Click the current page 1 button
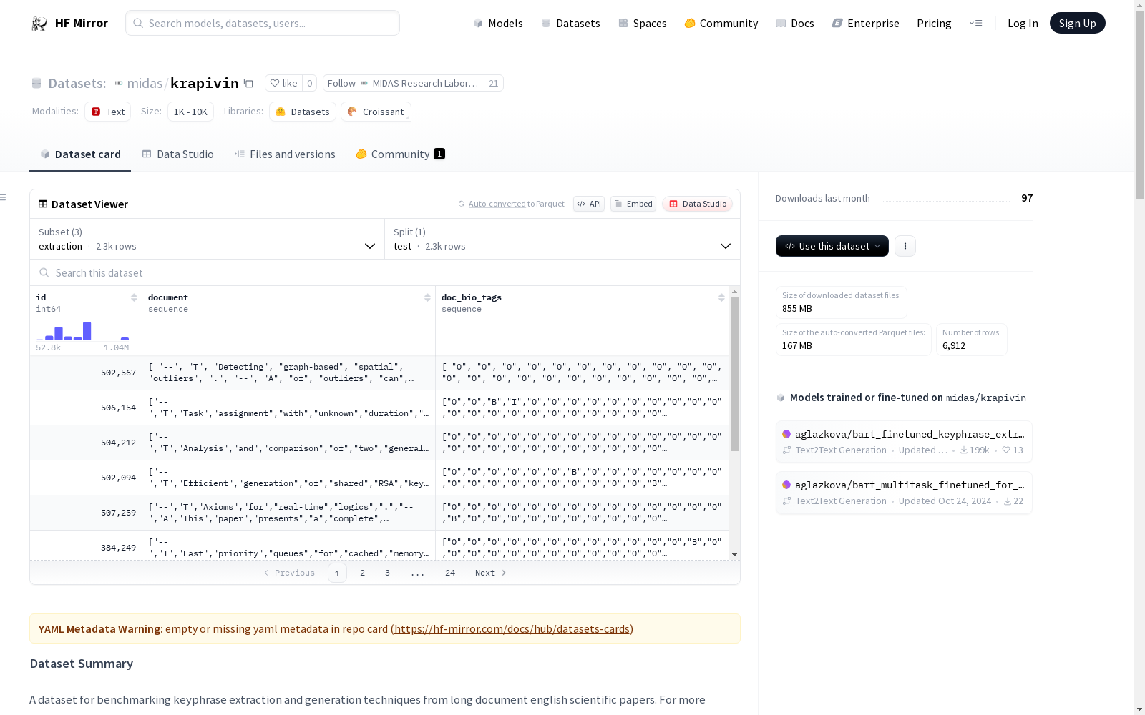The height and width of the screenshot is (715, 1145). (338, 573)
